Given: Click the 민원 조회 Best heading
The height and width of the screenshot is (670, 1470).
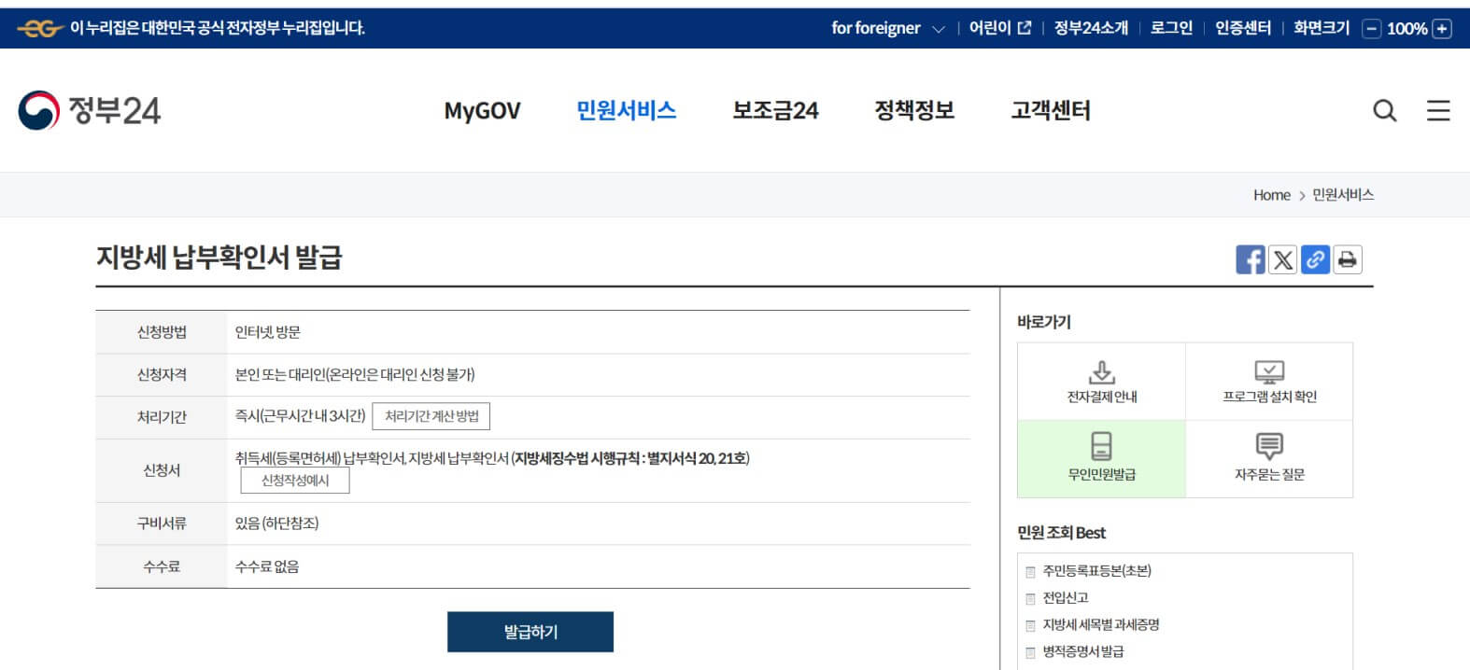Looking at the screenshot, I should click(x=1061, y=533).
